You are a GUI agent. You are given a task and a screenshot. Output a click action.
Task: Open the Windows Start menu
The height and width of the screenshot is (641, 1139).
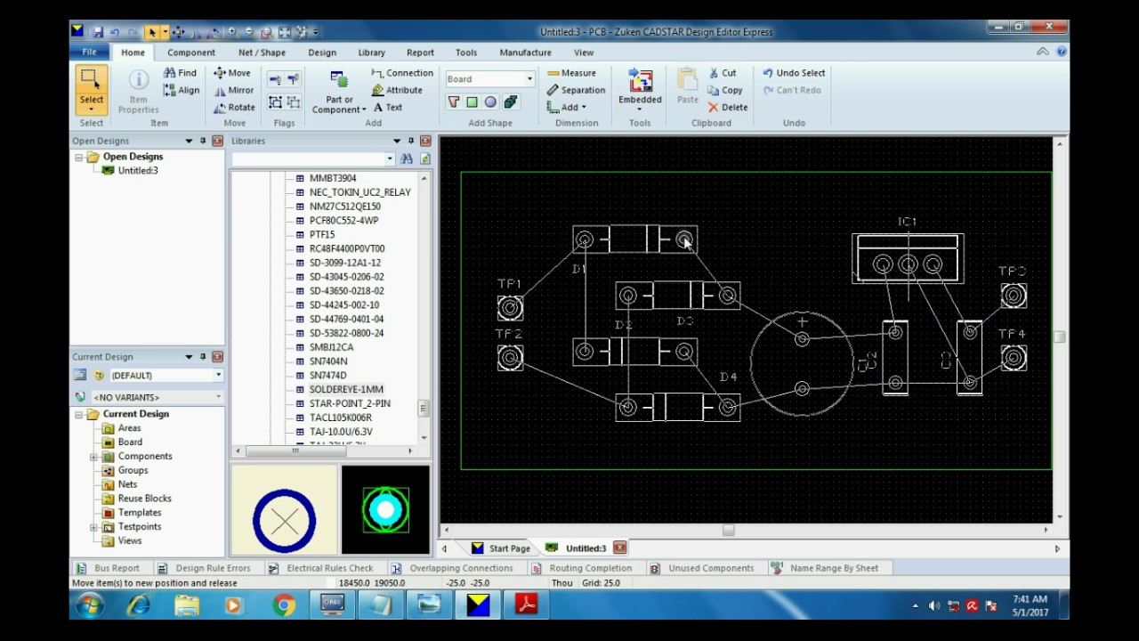[x=90, y=606]
